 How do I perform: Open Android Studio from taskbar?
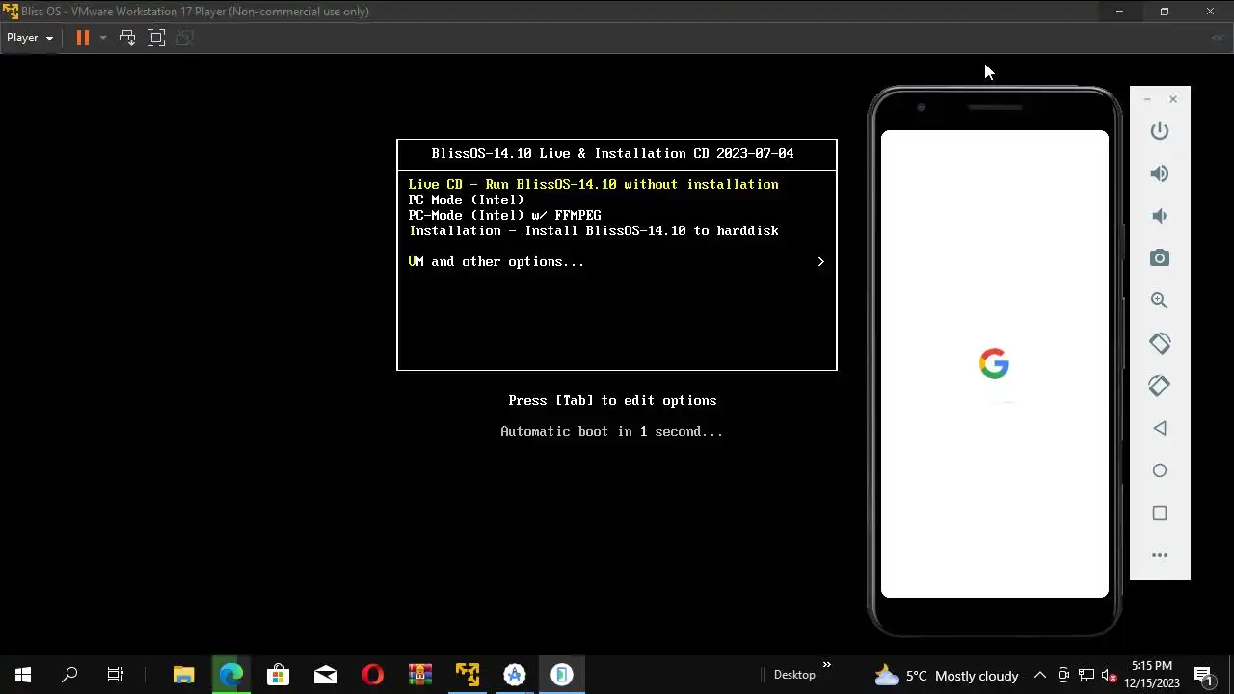tap(515, 675)
